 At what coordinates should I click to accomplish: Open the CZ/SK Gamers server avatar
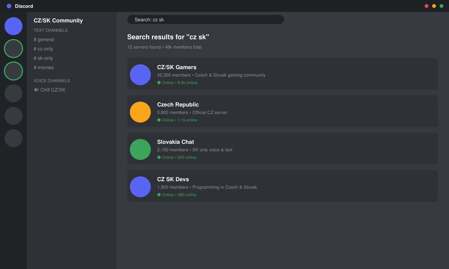pos(140,75)
